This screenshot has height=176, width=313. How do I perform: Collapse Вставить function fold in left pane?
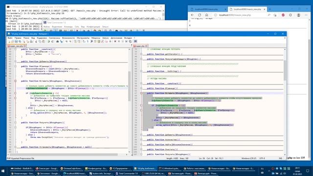15,81
